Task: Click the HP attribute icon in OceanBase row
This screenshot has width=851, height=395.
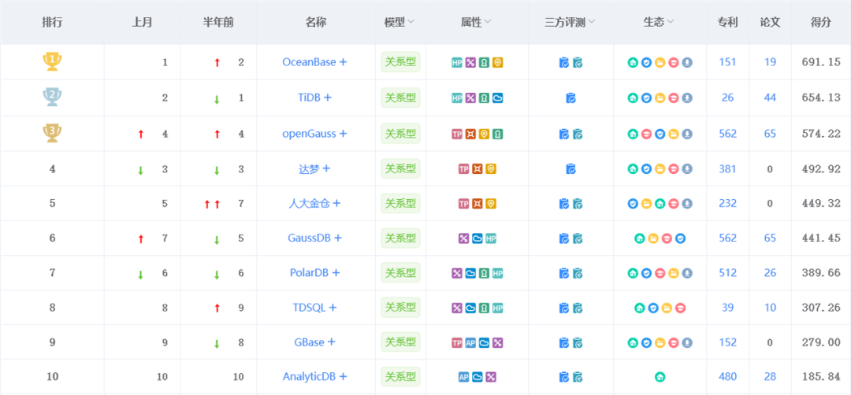Action: [x=457, y=62]
